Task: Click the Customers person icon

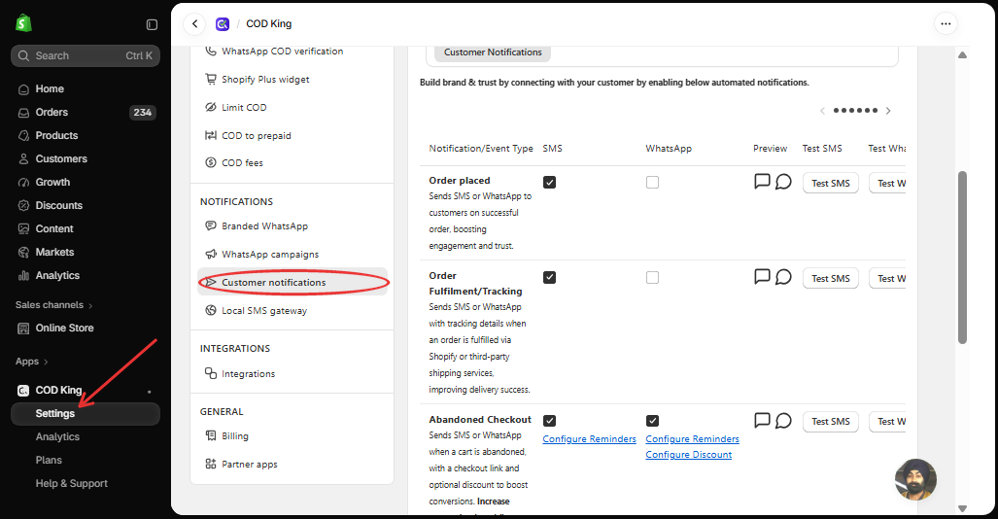Action: click(23, 159)
